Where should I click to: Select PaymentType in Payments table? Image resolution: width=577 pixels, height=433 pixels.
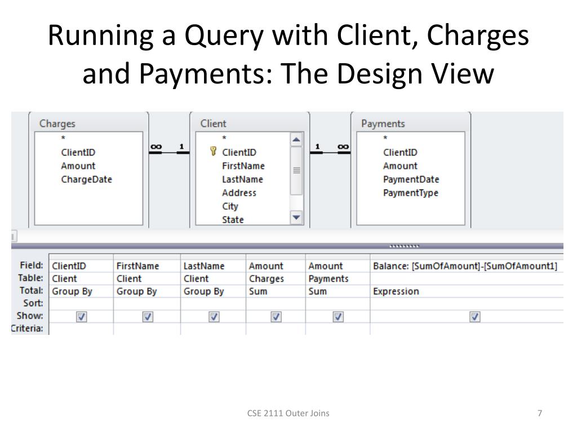click(x=411, y=193)
